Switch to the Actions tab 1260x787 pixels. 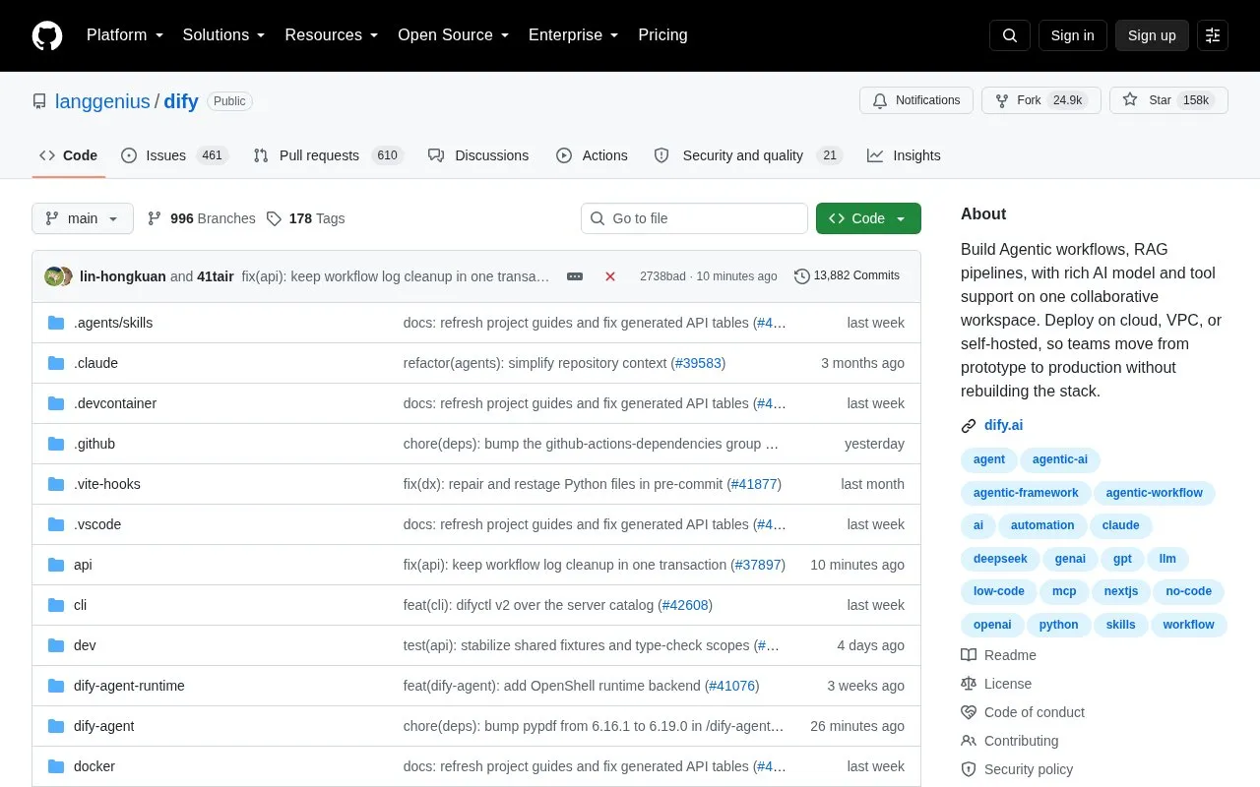[x=592, y=155]
